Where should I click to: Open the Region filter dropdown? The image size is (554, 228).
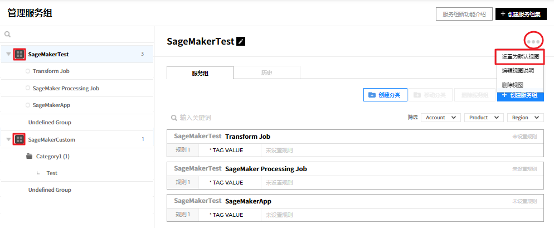pyautogui.click(x=526, y=118)
